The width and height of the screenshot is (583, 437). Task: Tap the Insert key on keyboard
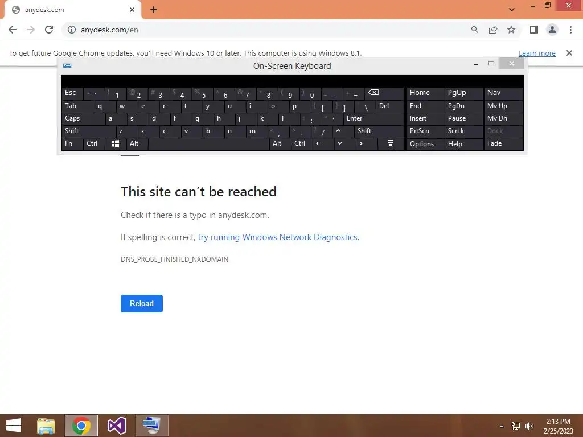[x=425, y=118]
